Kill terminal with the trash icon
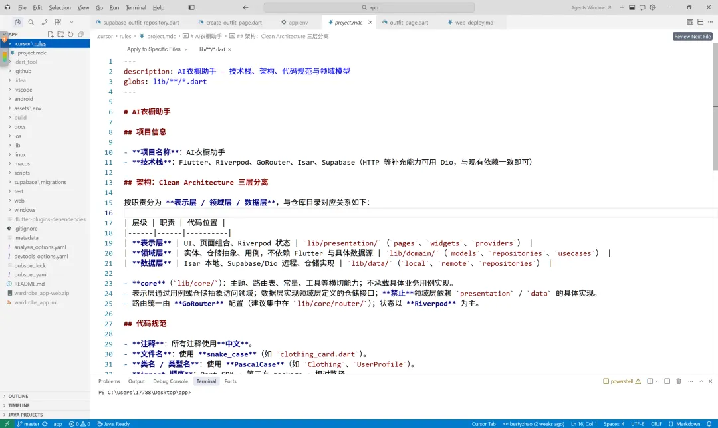 679,381
